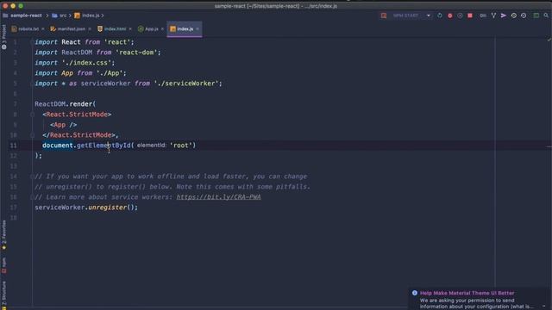Click line number 7 in the gutter
552x310 pixels.
pyautogui.click(x=15, y=104)
